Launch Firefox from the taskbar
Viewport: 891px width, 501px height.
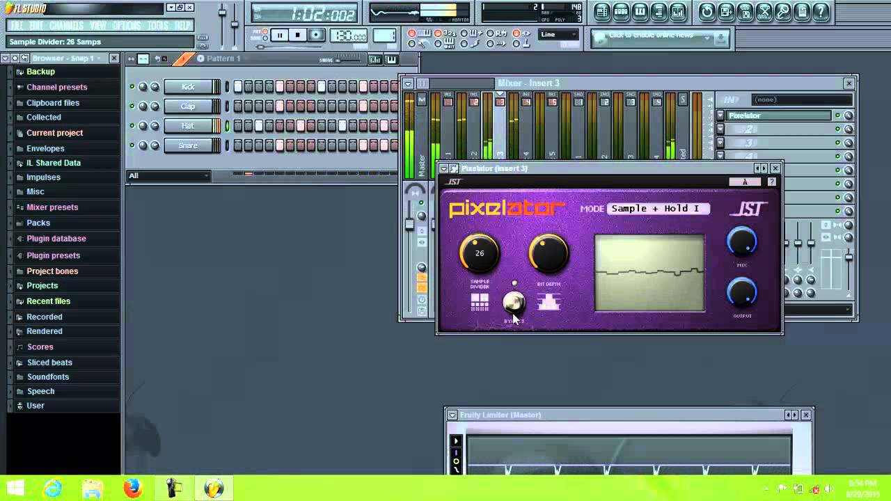point(133,488)
